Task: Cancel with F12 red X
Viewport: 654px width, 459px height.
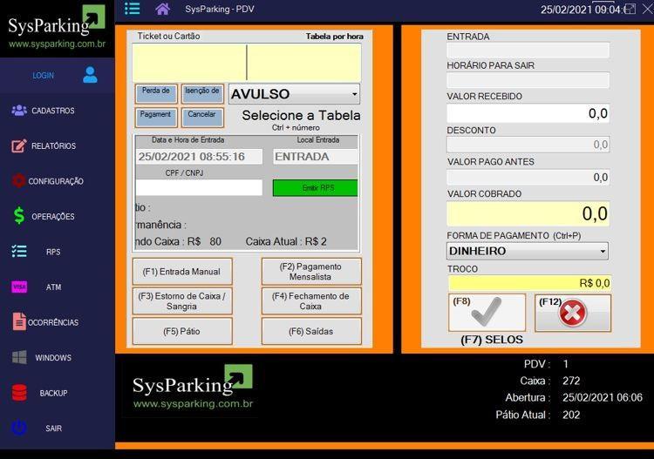Action: pyautogui.click(x=573, y=313)
